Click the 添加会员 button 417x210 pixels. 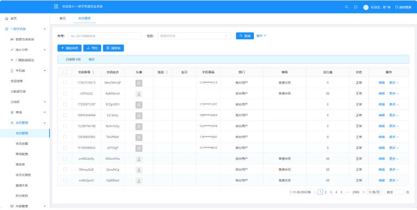click(x=69, y=48)
